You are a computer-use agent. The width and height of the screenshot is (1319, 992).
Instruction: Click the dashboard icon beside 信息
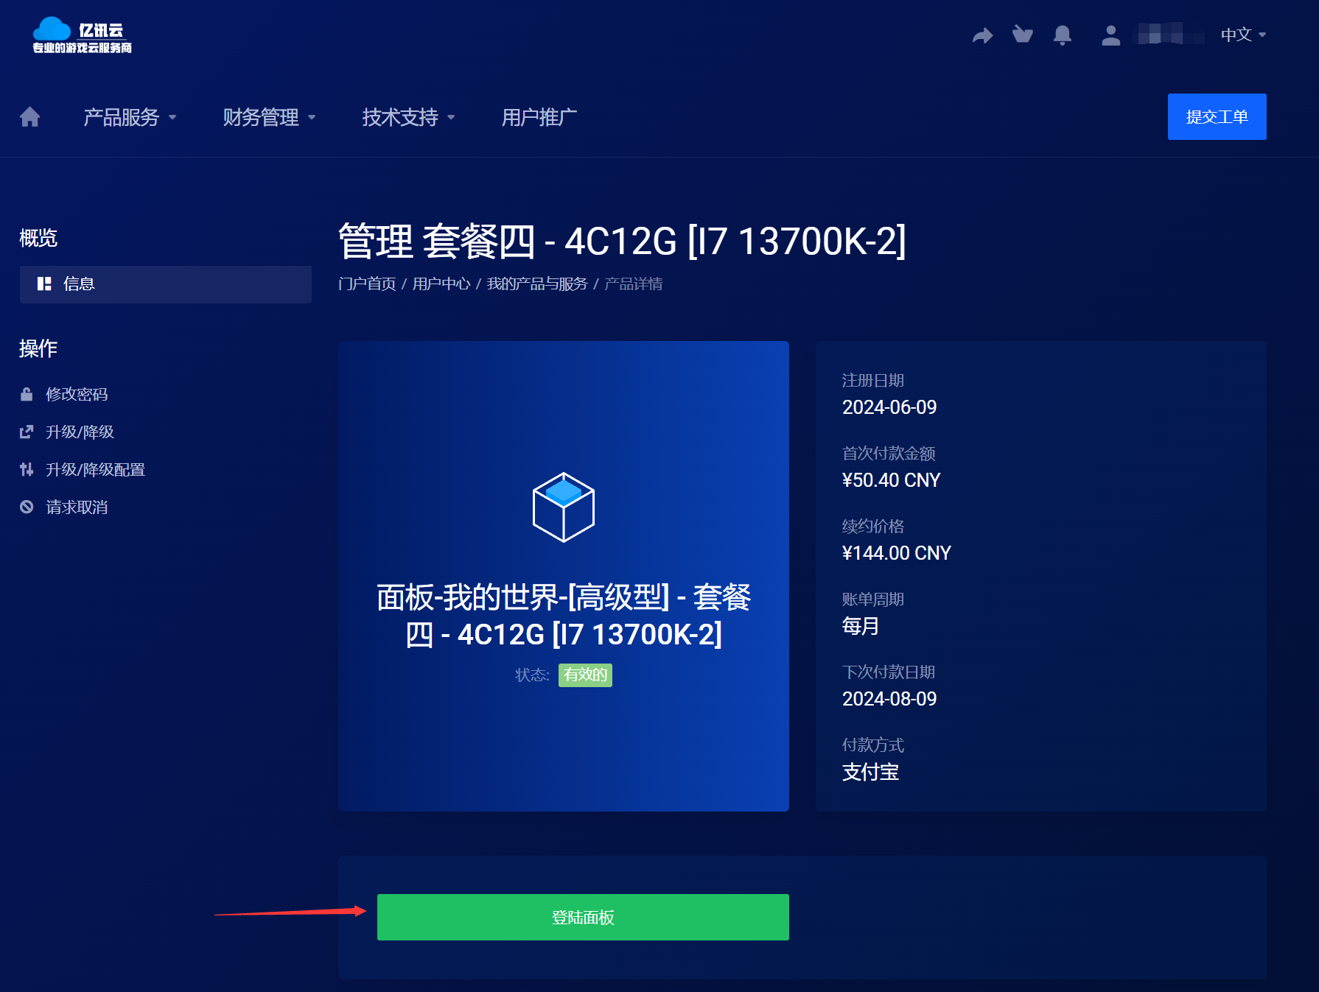point(44,284)
